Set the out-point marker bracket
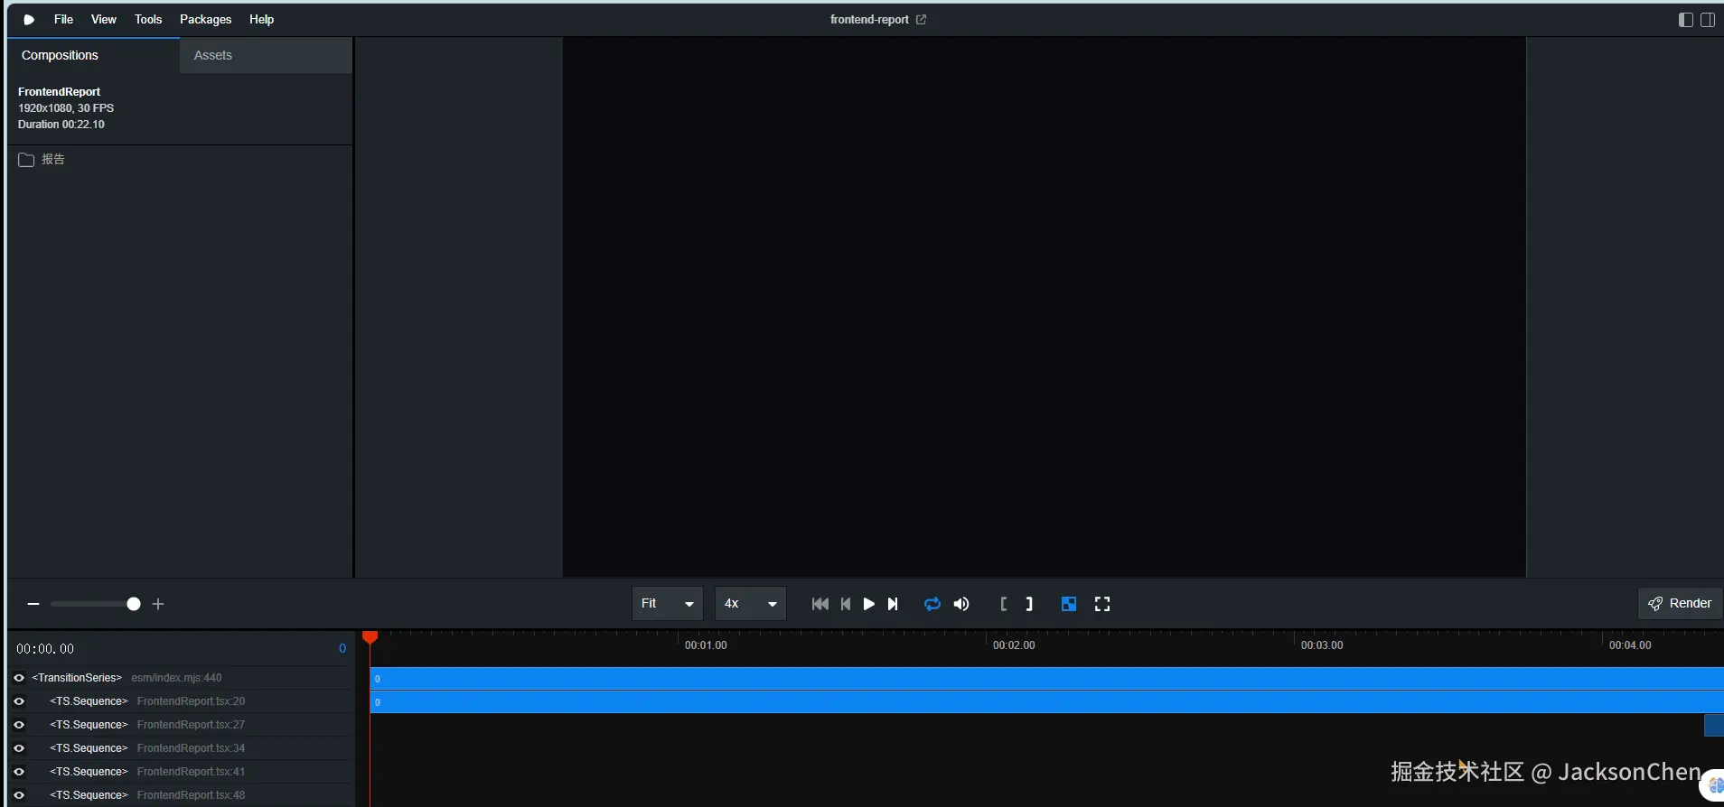The height and width of the screenshot is (807, 1724). coord(1029,604)
